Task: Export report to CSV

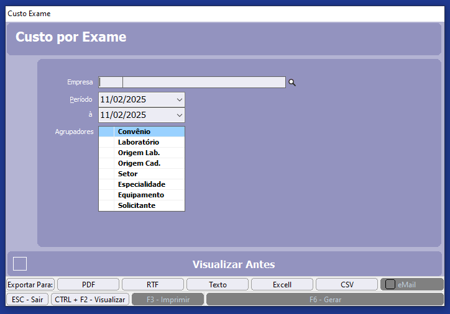Action: pyautogui.click(x=347, y=285)
